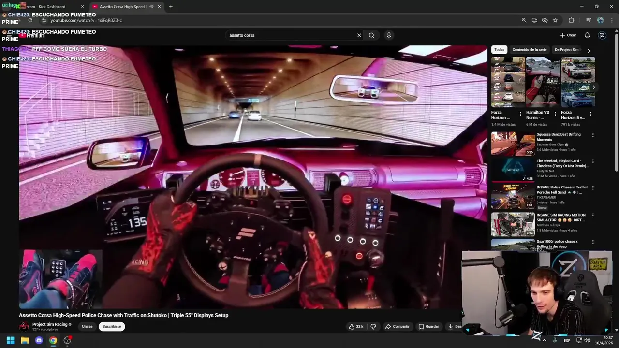Image resolution: width=619 pixels, height=348 pixels.
Task: Like the video with 22 k thumbs up
Action: click(356, 326)
